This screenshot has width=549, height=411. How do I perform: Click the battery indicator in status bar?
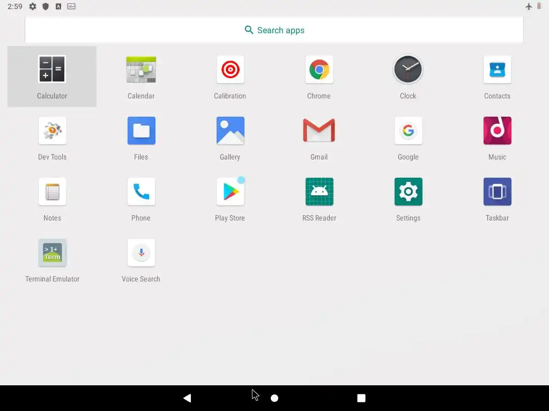click(x=539, y=6)
